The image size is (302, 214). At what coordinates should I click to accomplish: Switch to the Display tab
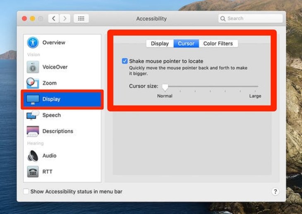(x=159, y=43)
